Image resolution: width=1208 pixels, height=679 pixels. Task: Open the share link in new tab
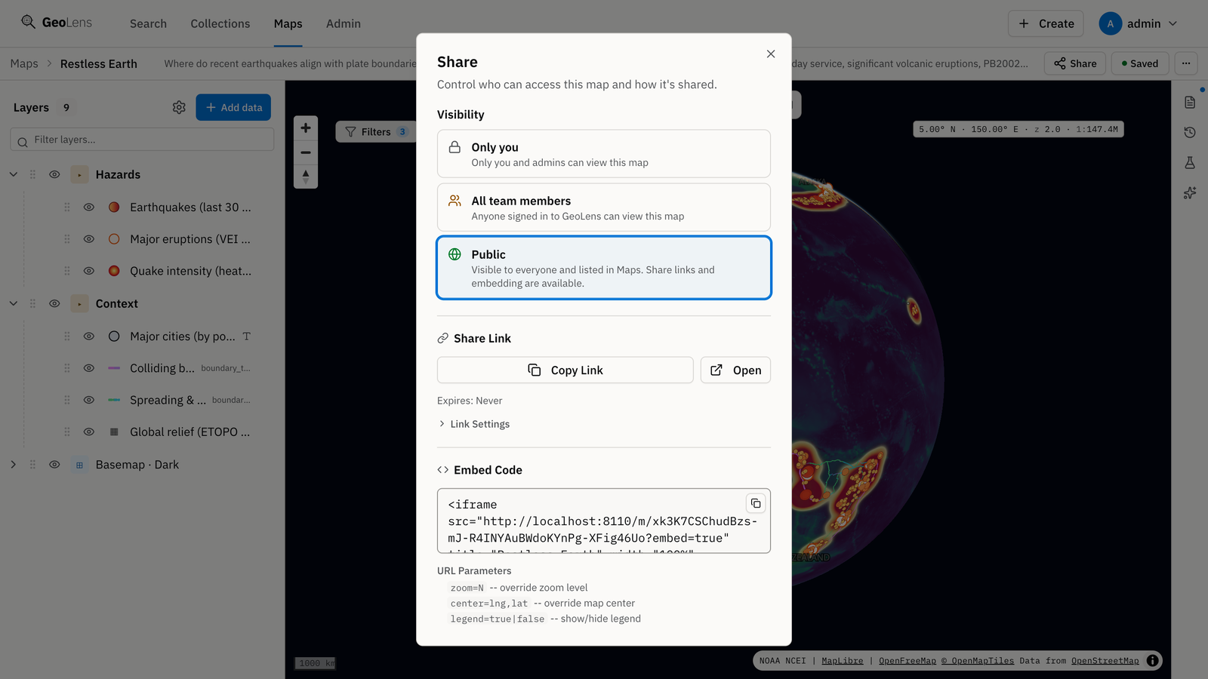(735, 370)
